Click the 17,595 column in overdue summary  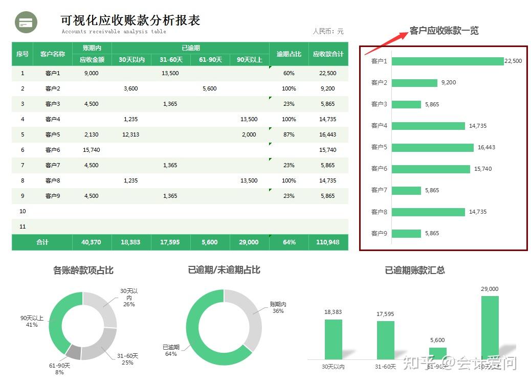[x=385, y=341]
